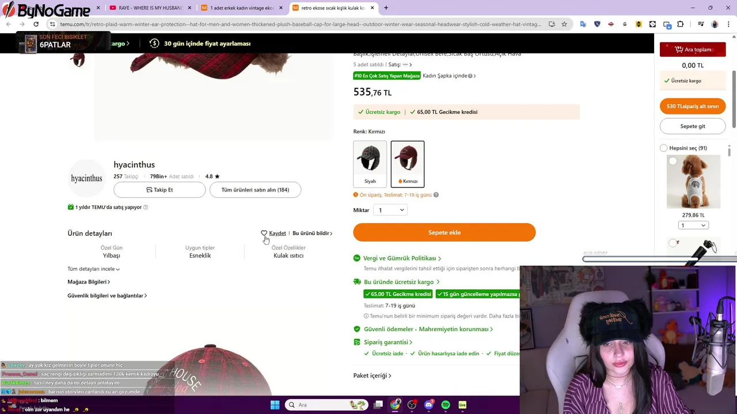Click Bu ürünü bildir link

tap(312, 233)
